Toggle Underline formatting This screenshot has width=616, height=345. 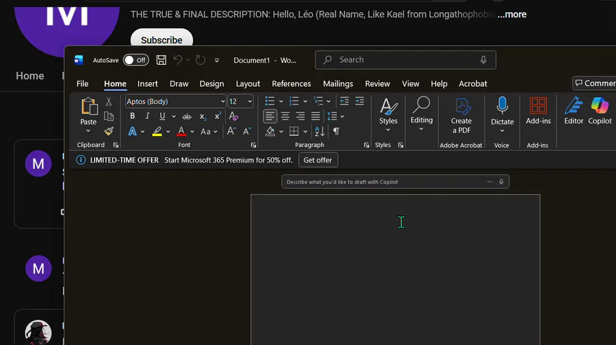(x=162, y=116)
